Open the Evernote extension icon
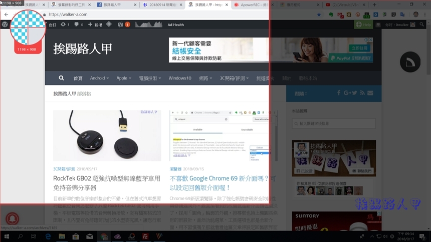The width and height of the screenshot is (431, 242). pyautogui.click(x=331, y=14)
